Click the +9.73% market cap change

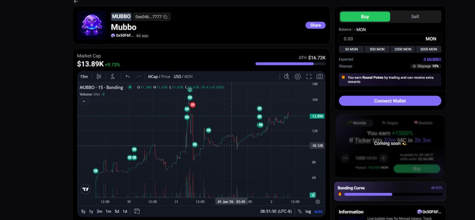click(112, 64)
